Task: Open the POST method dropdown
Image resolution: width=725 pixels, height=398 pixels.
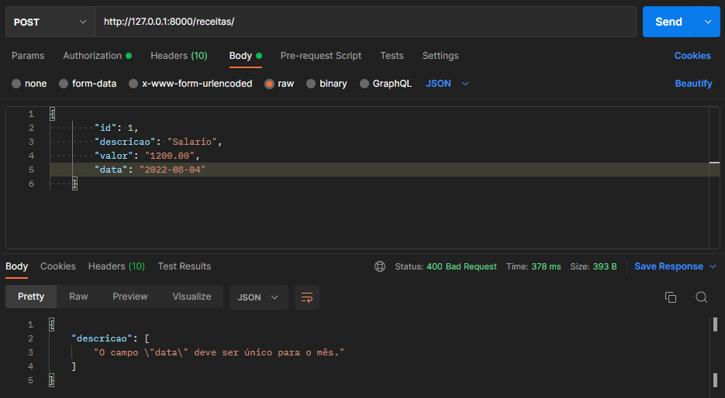Action: click(50, 22)
